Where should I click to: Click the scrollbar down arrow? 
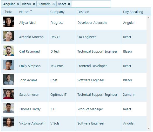[149, 128]
